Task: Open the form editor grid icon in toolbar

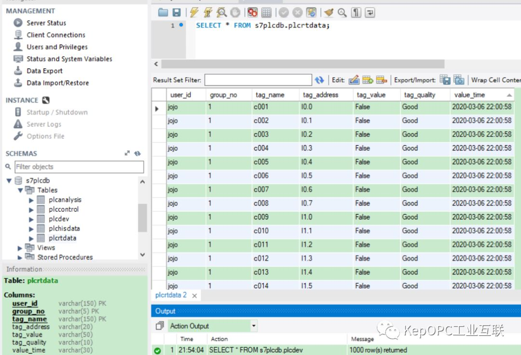Action: pos(266,13)
